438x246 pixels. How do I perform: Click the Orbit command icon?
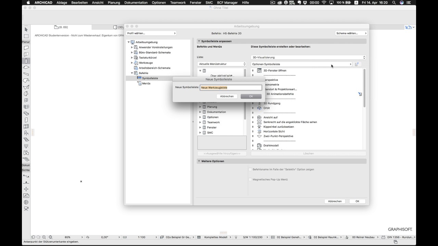259,108
